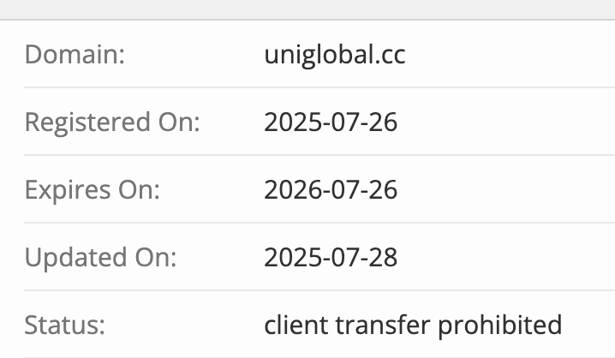Click the word "transfer" in the status value

[380, 325]
